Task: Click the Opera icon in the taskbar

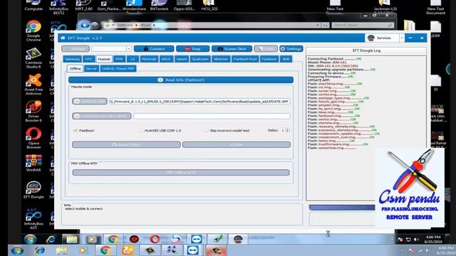Action: (x=155, y=239)
